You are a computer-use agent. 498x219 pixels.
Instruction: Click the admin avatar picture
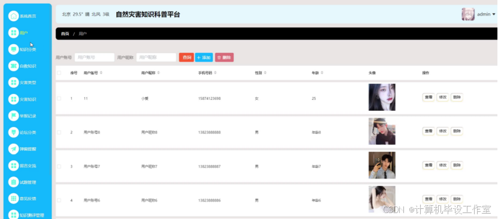[468, 14]
